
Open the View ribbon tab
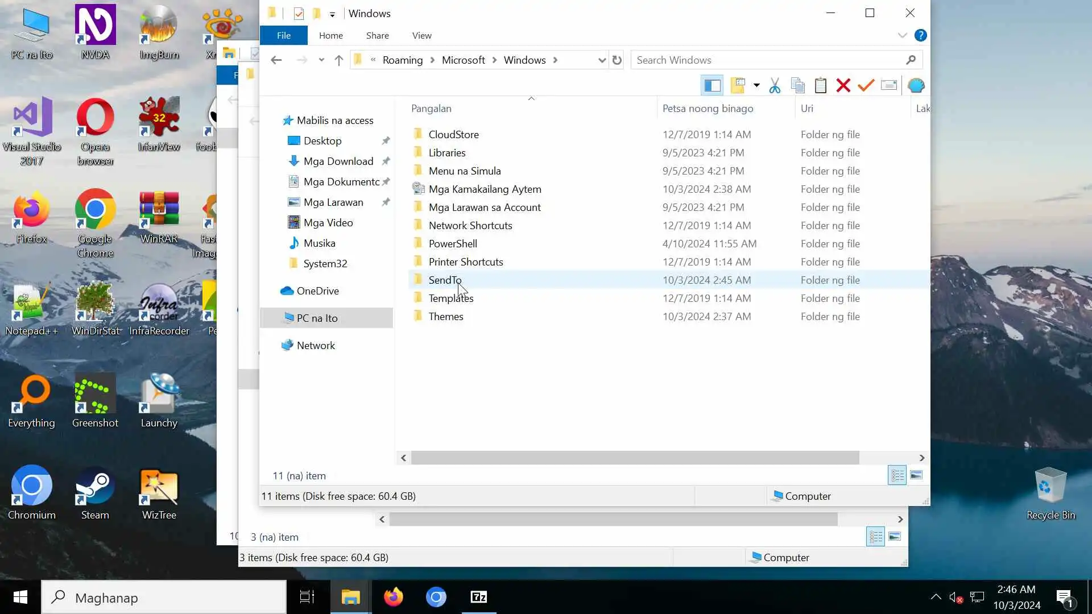pyautogui.click(x=421, y=35)
